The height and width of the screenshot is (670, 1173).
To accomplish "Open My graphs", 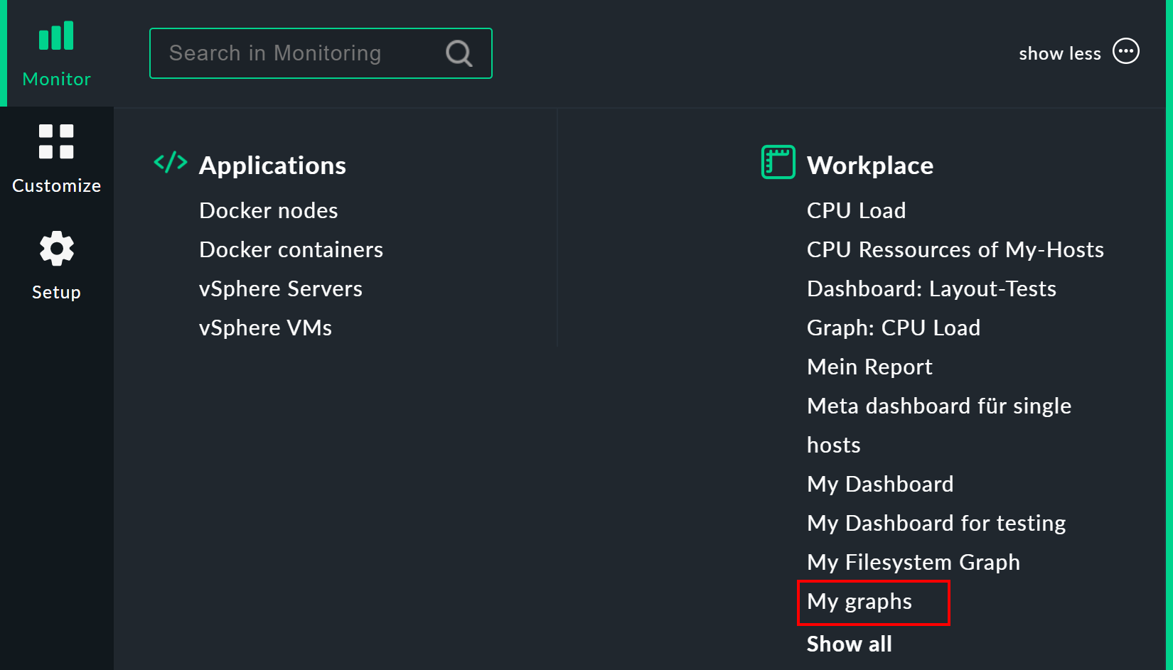I will 859,601.
